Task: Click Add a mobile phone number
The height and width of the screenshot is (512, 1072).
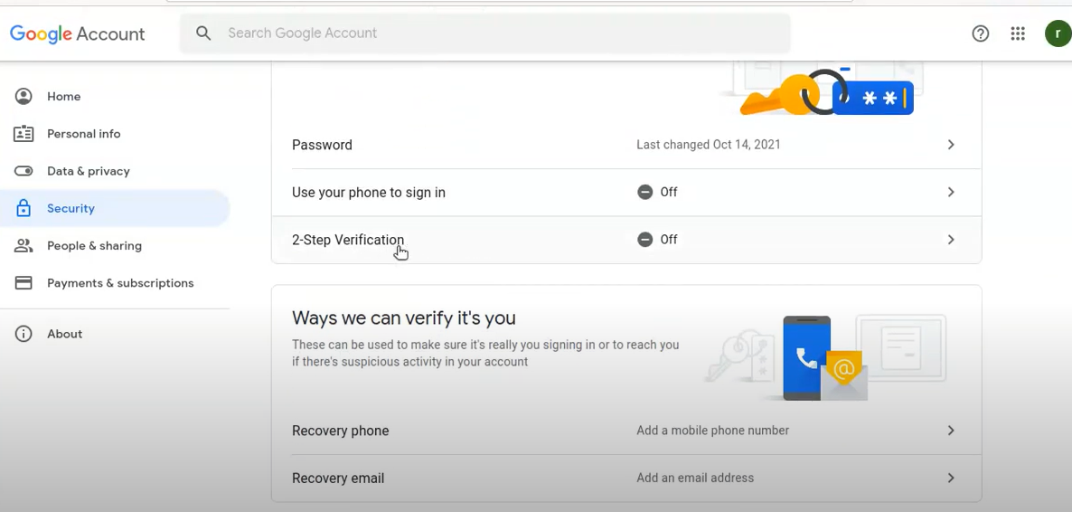Action: pos(712,431)
